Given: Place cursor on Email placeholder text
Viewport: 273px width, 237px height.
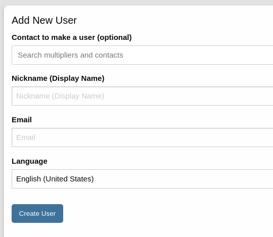Looking at the screenshot, I should point(26,137).
